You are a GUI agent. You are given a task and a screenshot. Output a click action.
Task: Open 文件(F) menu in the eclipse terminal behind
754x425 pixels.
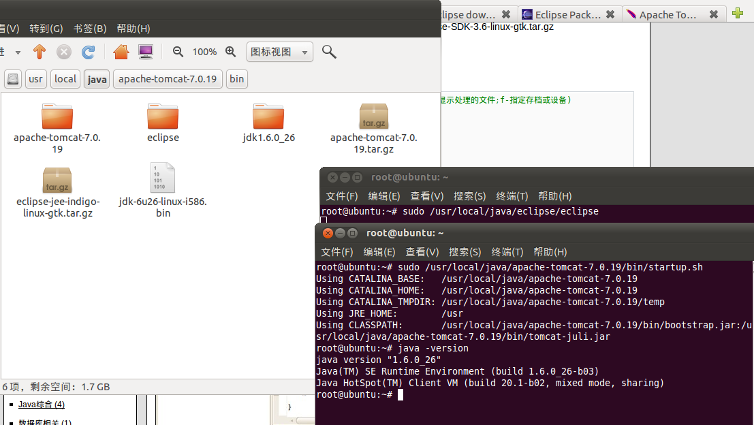[x=342, y=196]
